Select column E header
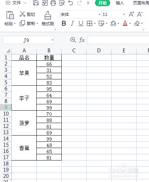The image size is (149, 182). click(x=124, y=51)
